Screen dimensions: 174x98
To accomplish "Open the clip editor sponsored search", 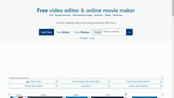I will [86, 86].
